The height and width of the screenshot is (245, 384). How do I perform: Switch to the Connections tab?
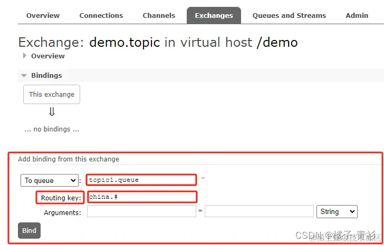(x=101, y=15)
